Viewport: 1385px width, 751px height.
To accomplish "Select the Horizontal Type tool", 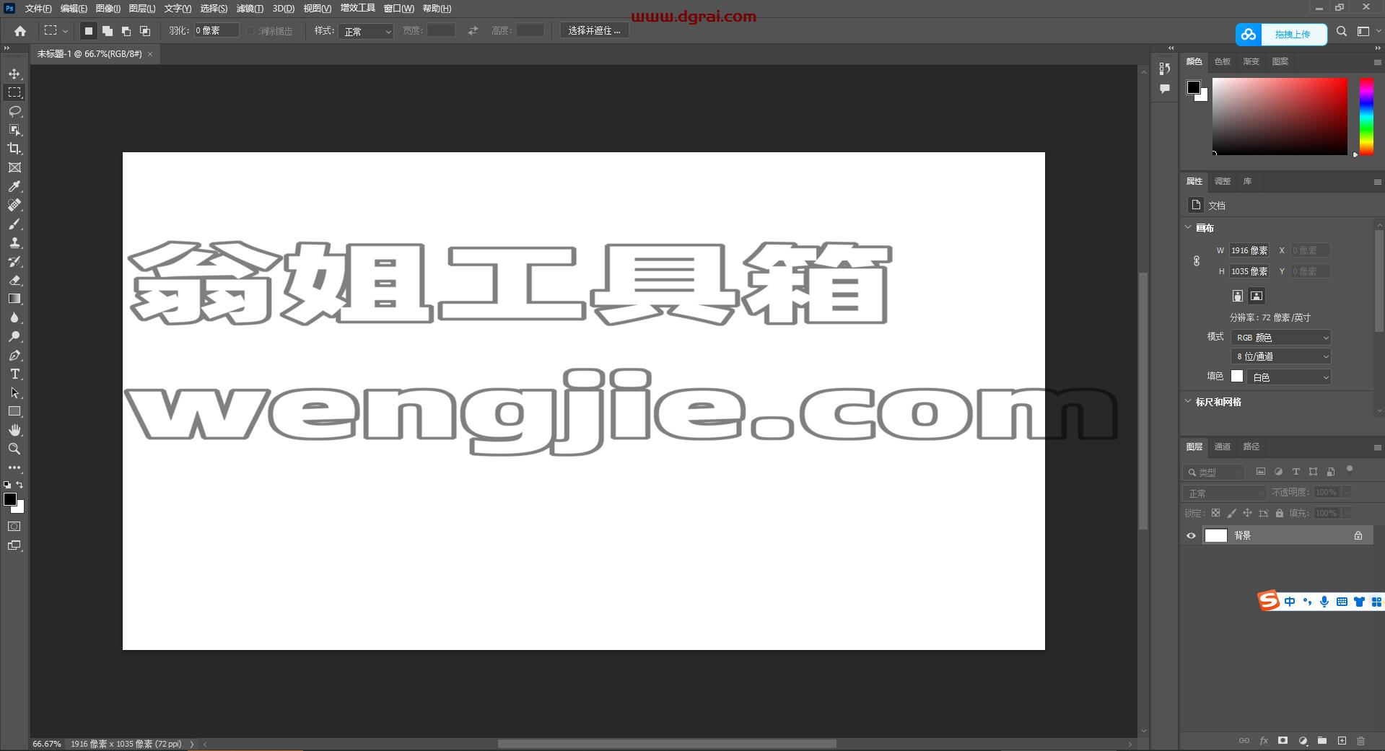I will coord(14,374).
